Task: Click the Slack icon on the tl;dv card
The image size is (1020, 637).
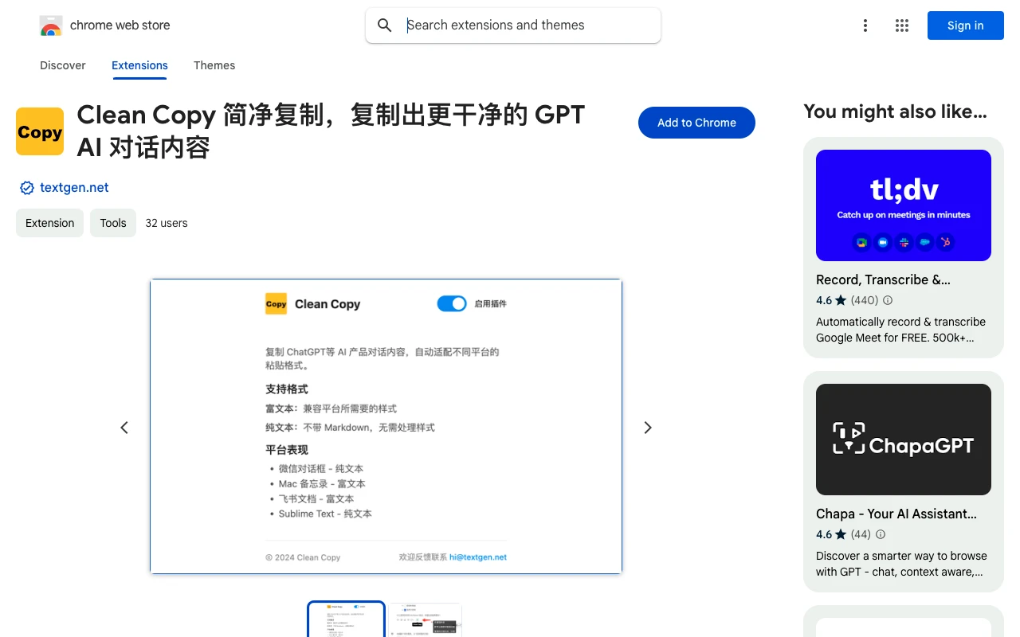Action: (903, 242)
